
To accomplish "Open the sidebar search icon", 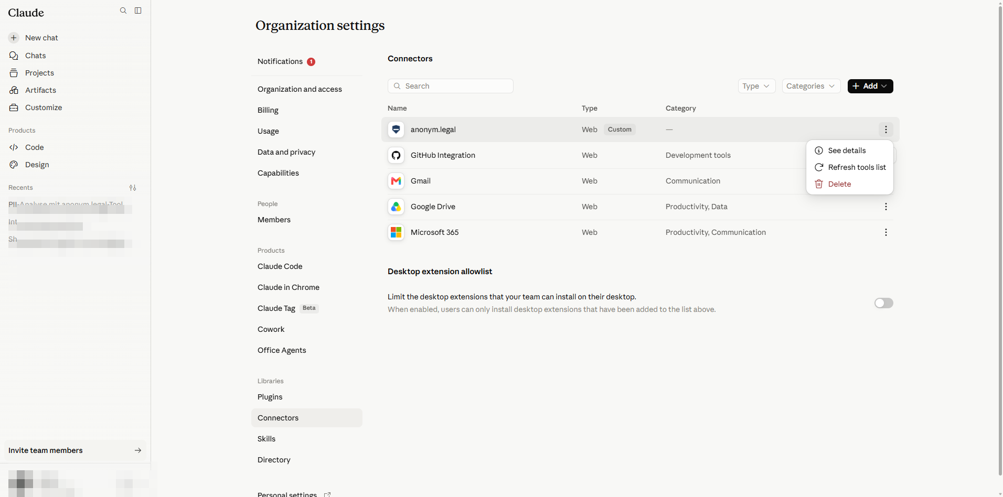I will pyautogui.click(x=123, y=10).
